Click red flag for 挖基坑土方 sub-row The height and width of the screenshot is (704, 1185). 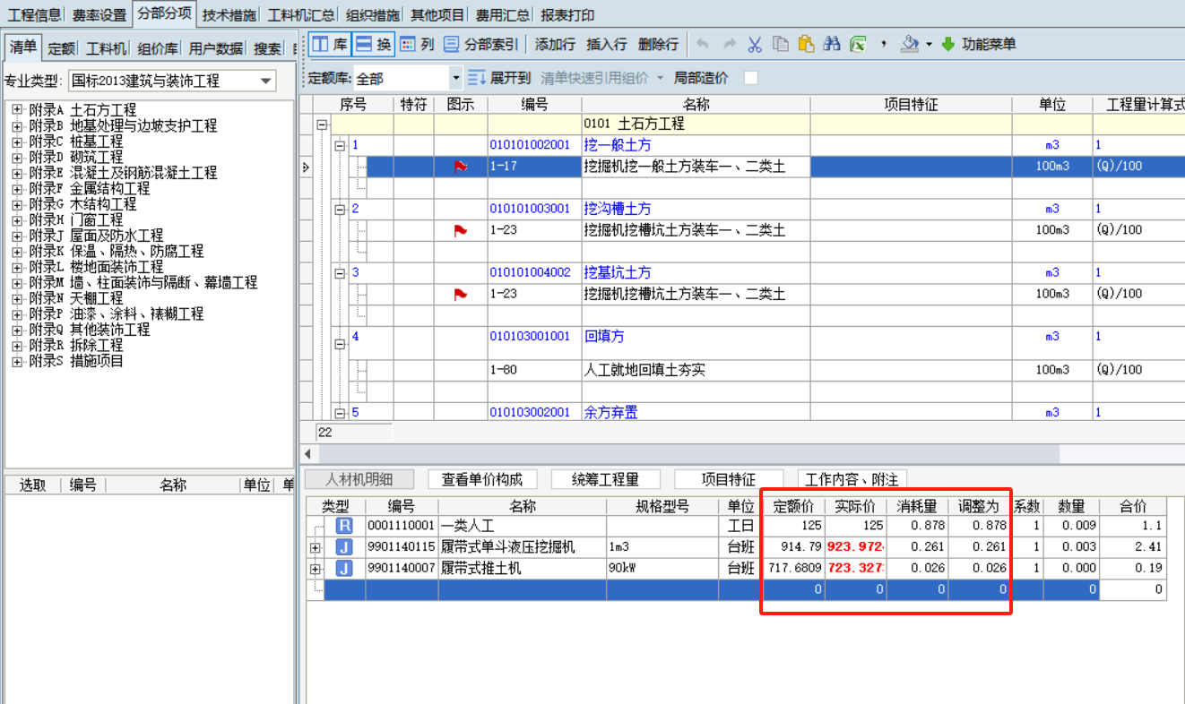point(460,294)
